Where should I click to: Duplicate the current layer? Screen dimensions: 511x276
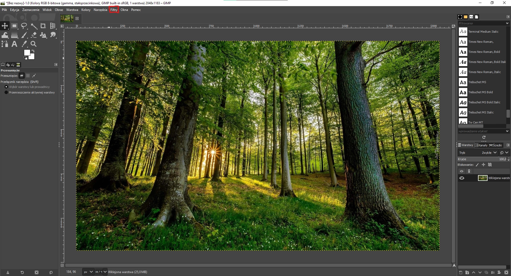point(486,272)
